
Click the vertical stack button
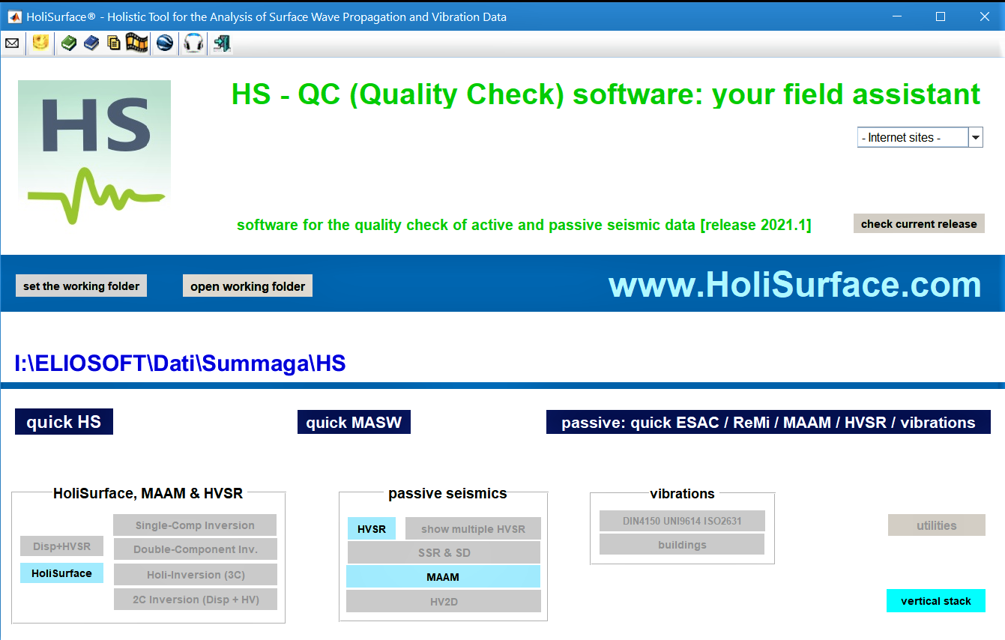(935, 600)
